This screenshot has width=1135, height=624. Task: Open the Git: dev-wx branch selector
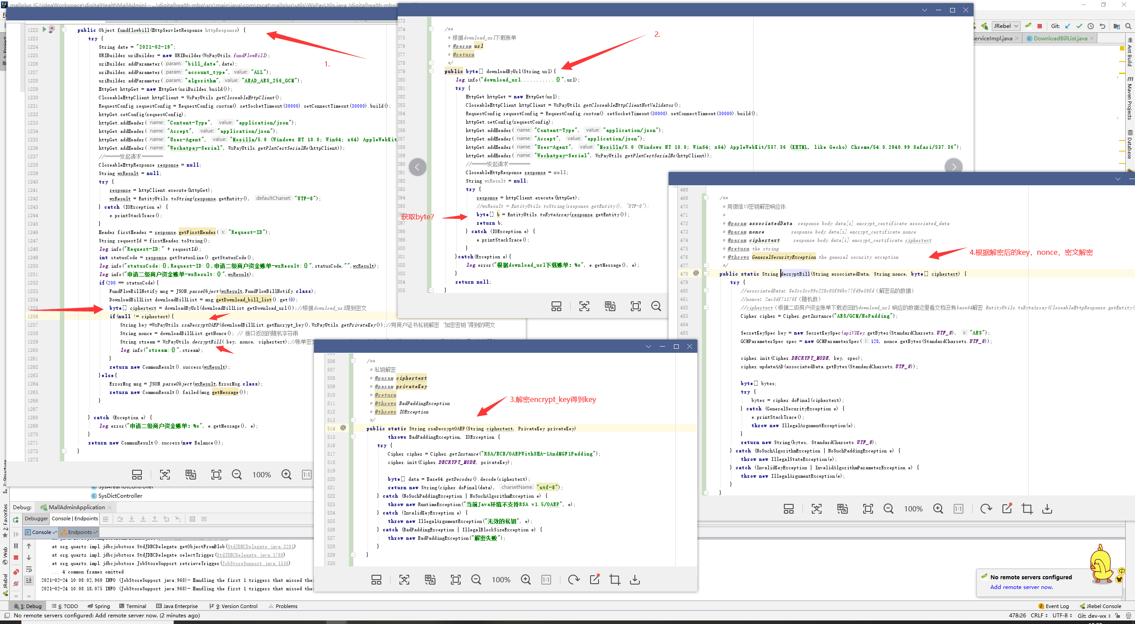pyautogui.click(x=1094, y=616)
